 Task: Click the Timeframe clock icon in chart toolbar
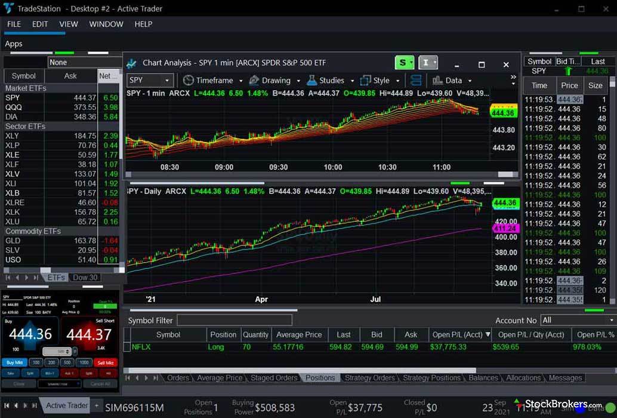coord(189,81)
